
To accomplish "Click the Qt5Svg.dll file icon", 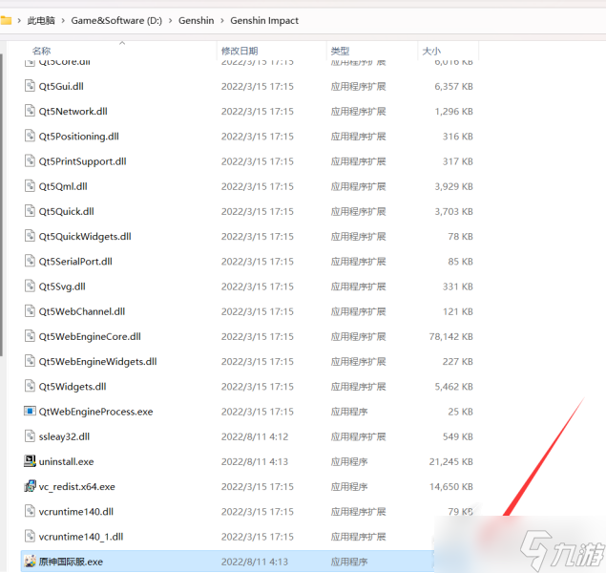I will pos(30,286).
